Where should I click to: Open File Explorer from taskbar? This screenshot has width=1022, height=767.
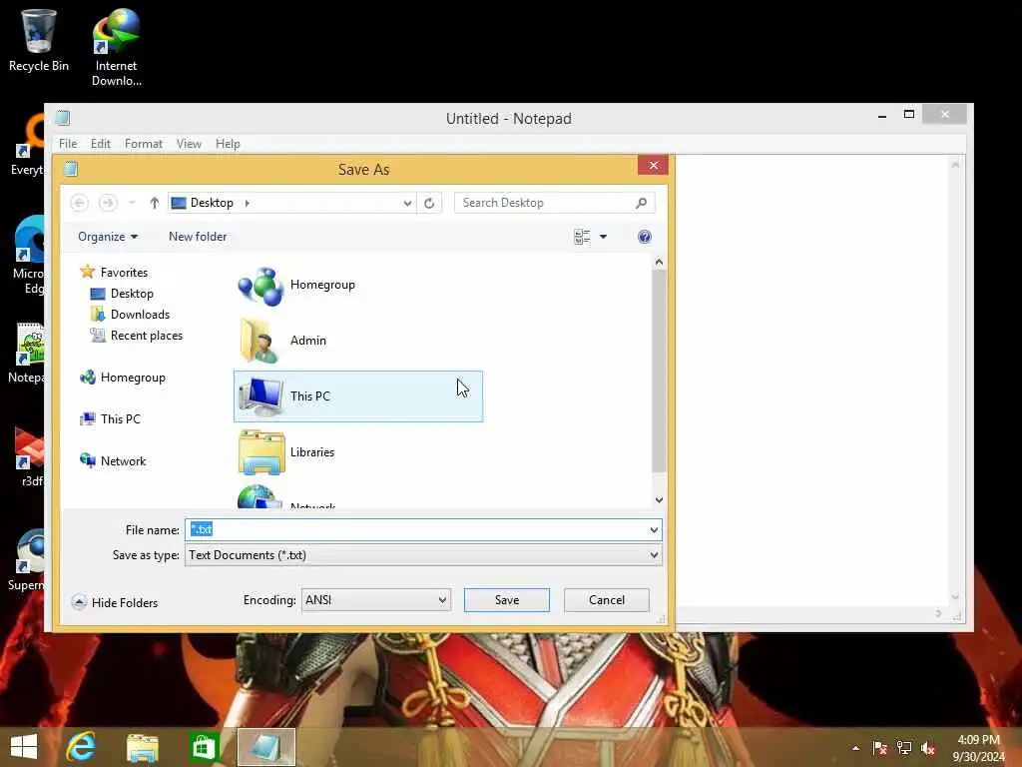143,747
